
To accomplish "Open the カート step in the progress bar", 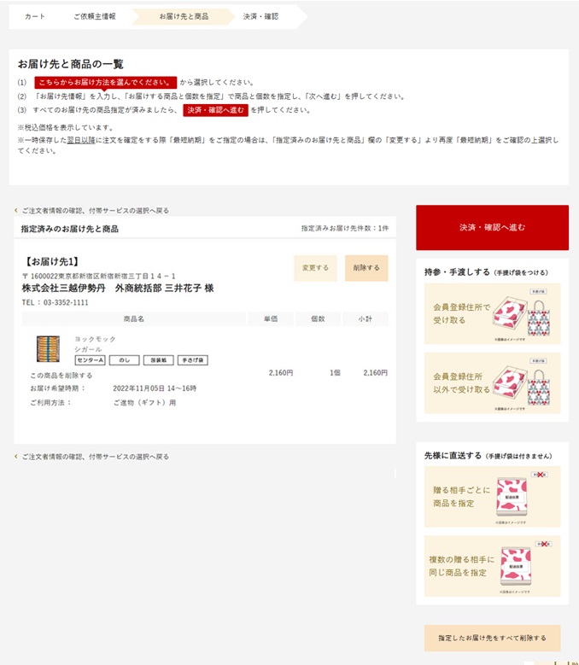I will pos(35,16).
